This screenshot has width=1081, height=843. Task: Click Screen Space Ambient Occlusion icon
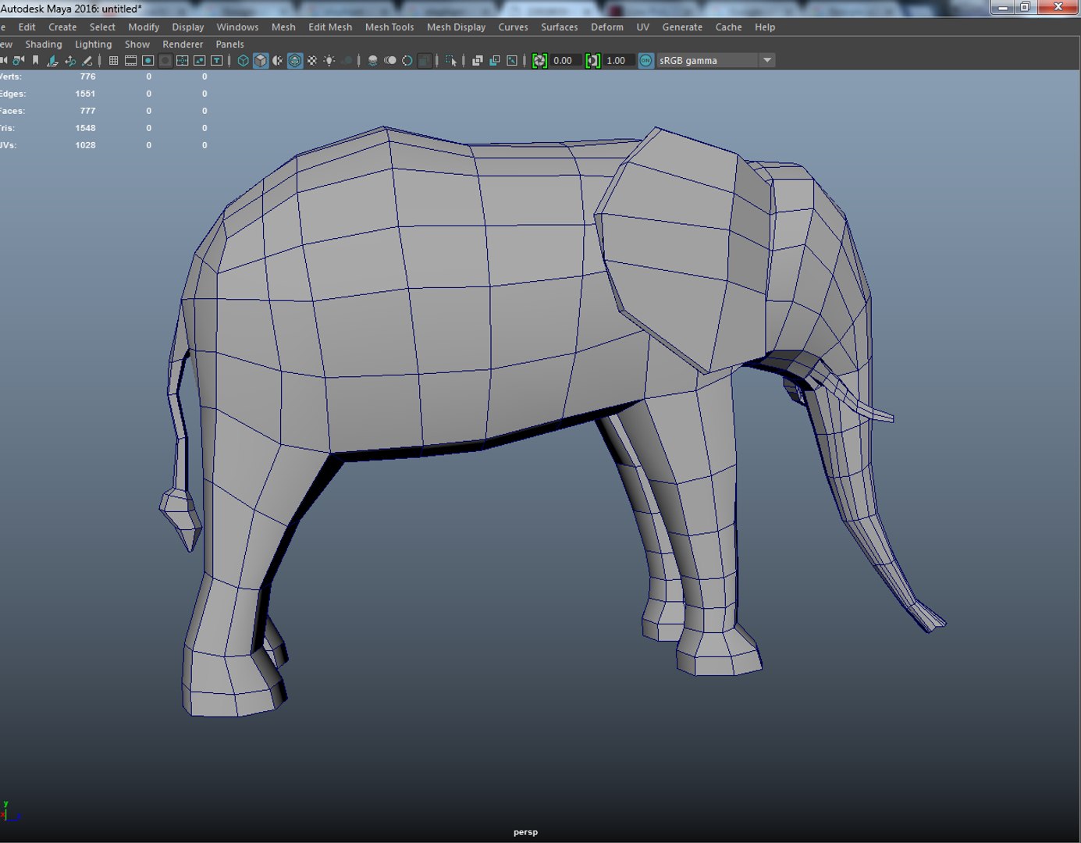(373, 60)
